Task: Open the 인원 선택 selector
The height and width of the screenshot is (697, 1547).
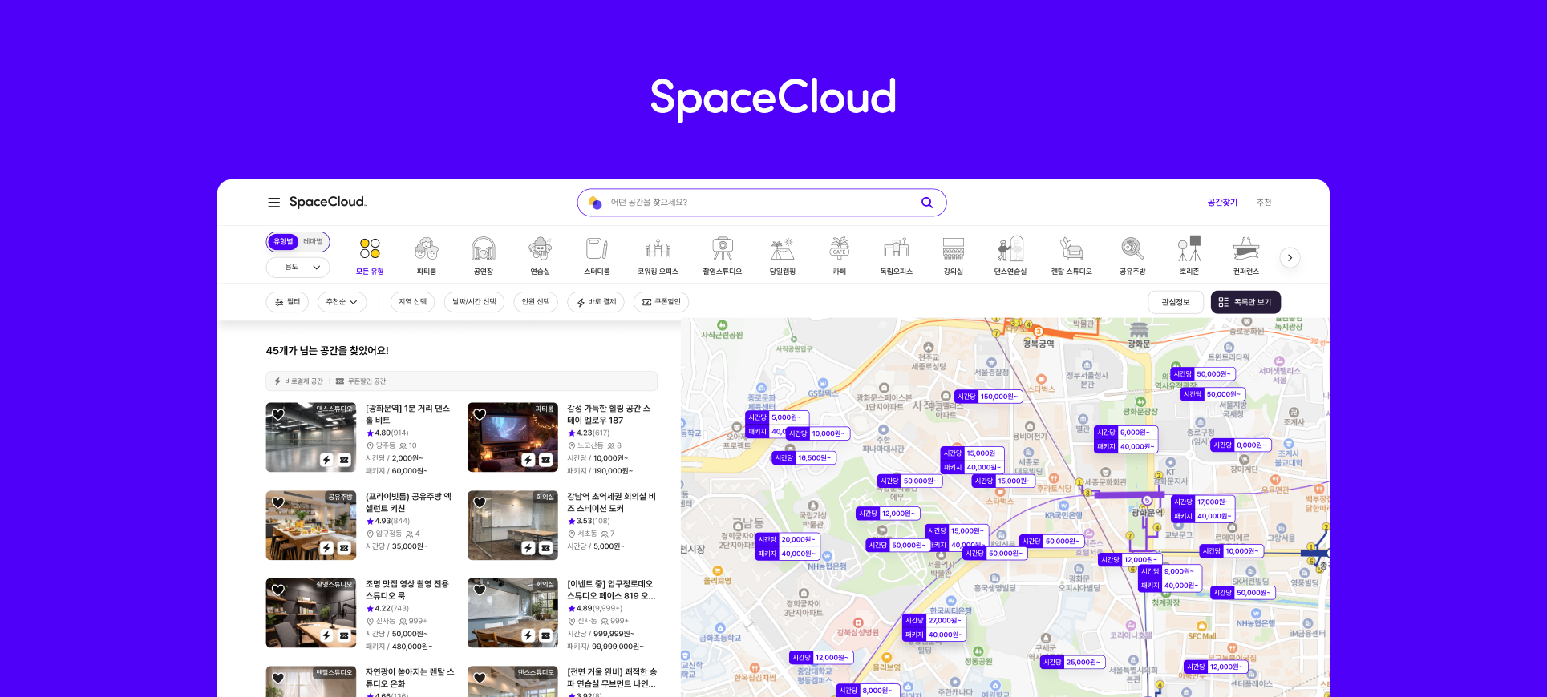Action: tap(536, 302)
